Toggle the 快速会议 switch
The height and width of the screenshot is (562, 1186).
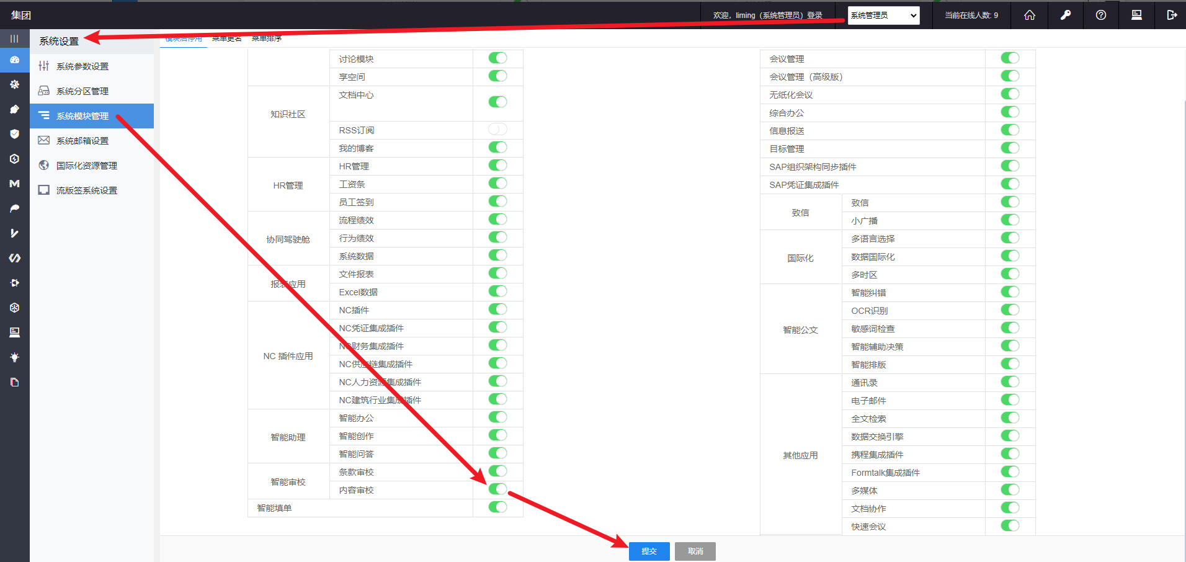[x=1010, y=526]
